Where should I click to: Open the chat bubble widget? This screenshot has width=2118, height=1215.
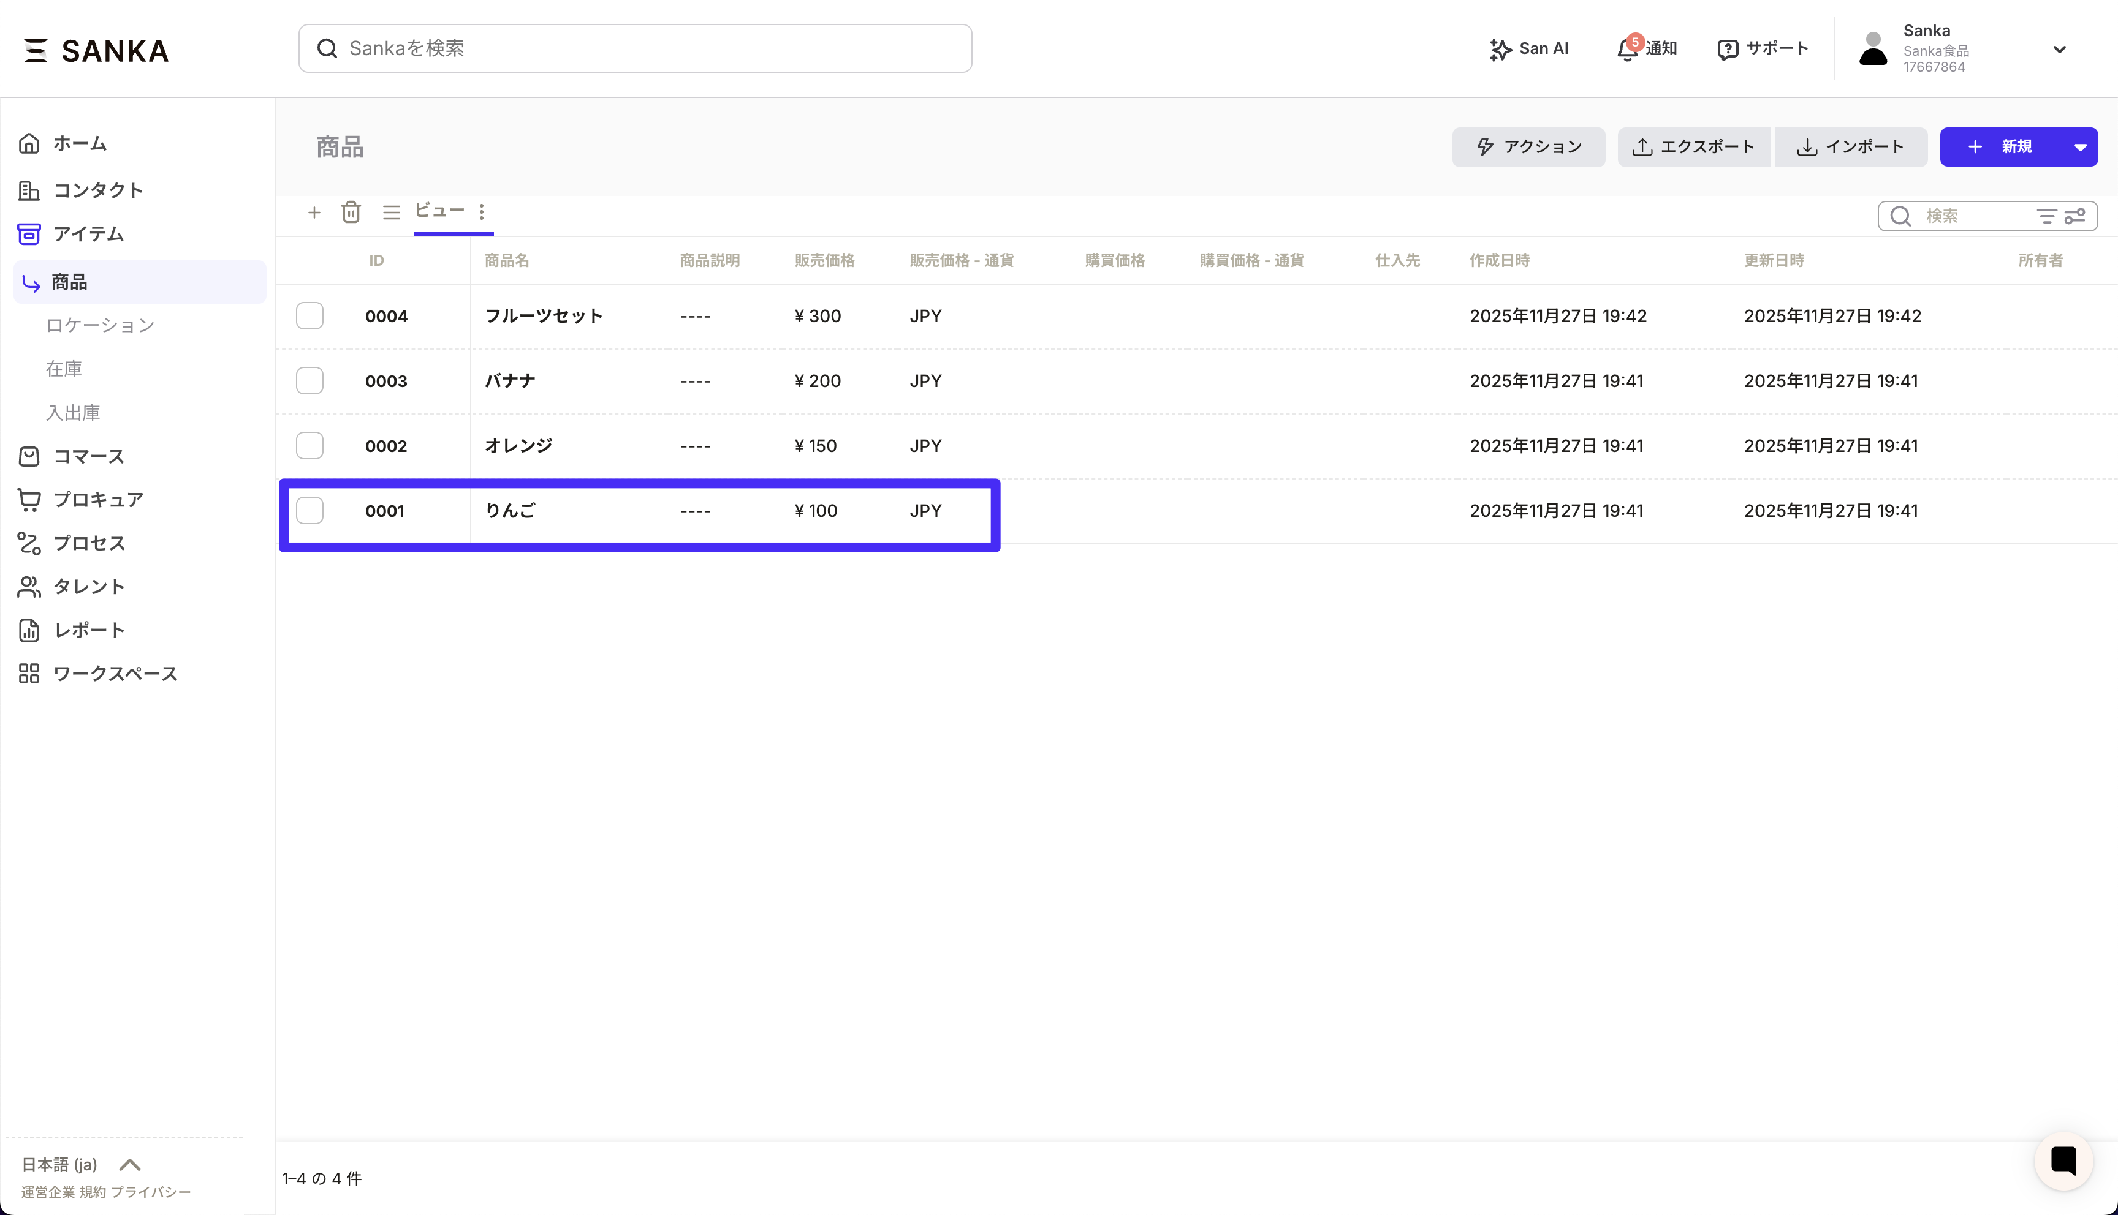[2063, 1160]
